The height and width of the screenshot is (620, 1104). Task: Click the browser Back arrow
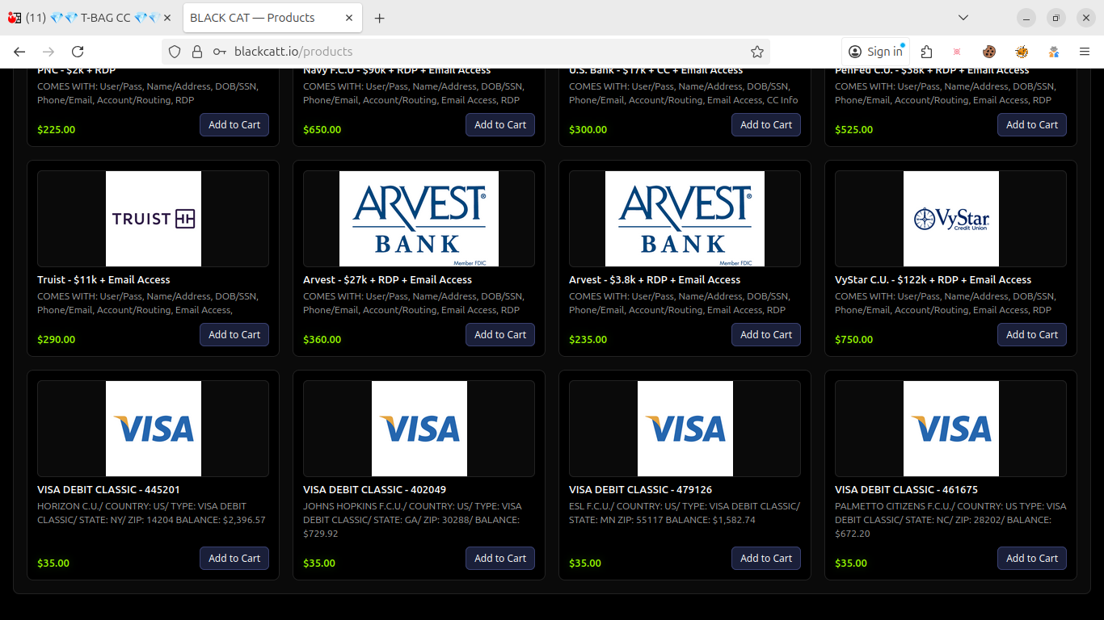[19, 52]
